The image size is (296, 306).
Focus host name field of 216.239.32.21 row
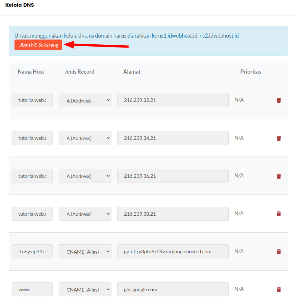pyautogui.click(x=32, y=100)
